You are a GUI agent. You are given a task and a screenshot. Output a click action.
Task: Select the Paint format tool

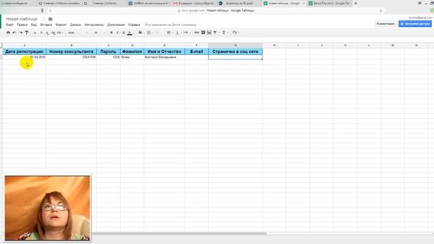click(x=27, y=33)
